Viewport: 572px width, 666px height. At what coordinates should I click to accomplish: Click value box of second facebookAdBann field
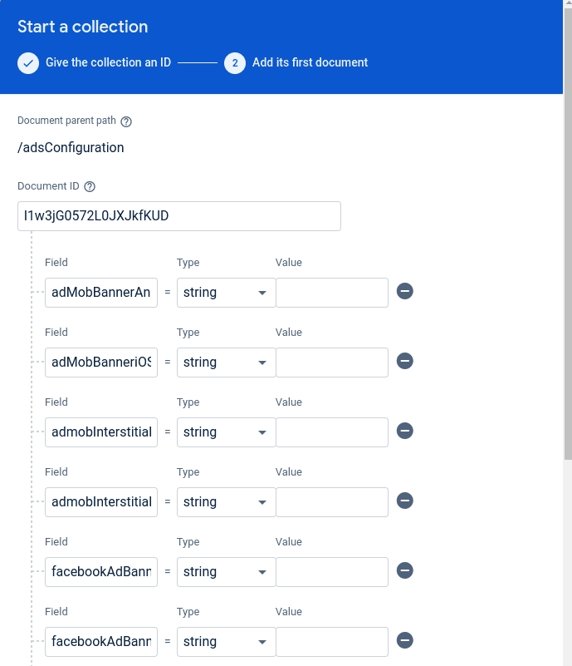point(332,642)
